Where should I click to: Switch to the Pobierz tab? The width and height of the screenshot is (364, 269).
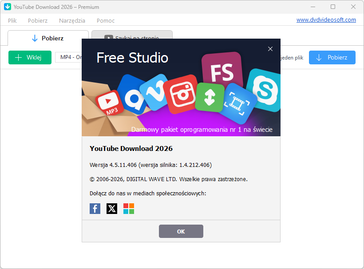(x=48, y=38)
